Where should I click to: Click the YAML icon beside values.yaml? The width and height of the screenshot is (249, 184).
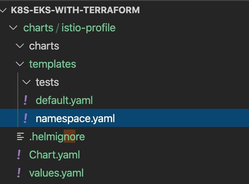pyautogui.click(x=19, y=172)
